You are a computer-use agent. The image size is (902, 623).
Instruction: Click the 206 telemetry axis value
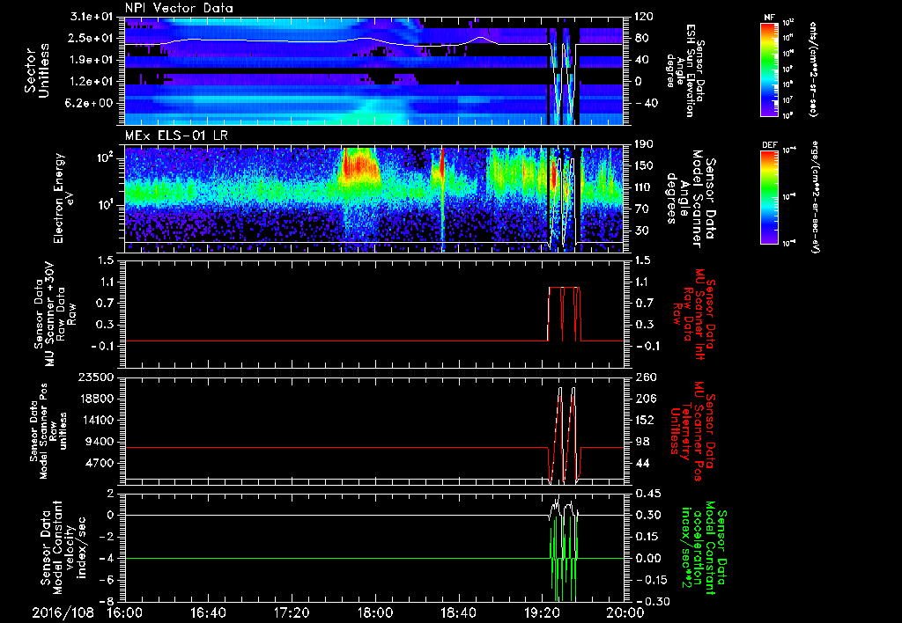(645, 399)
